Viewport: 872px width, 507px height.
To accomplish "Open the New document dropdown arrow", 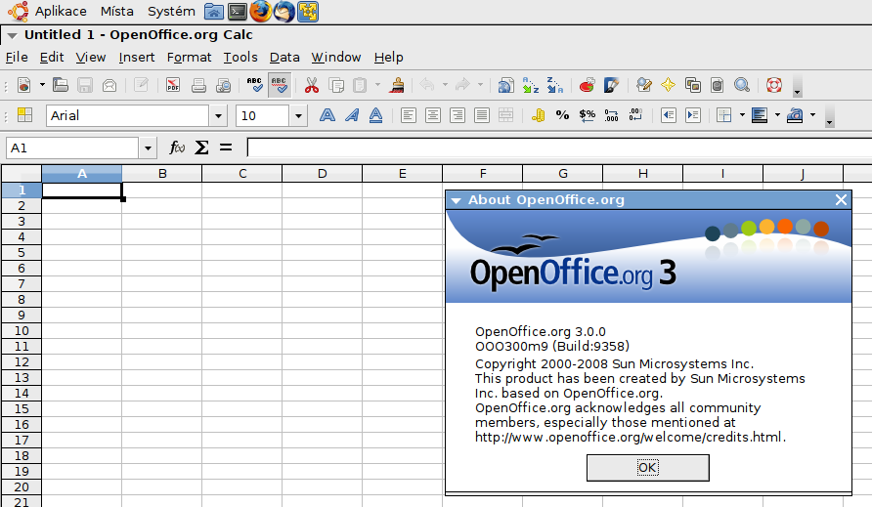I will [42, 85].
